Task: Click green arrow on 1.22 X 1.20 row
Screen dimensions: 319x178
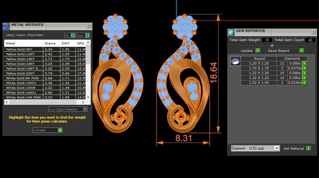Action: [305, 78]
